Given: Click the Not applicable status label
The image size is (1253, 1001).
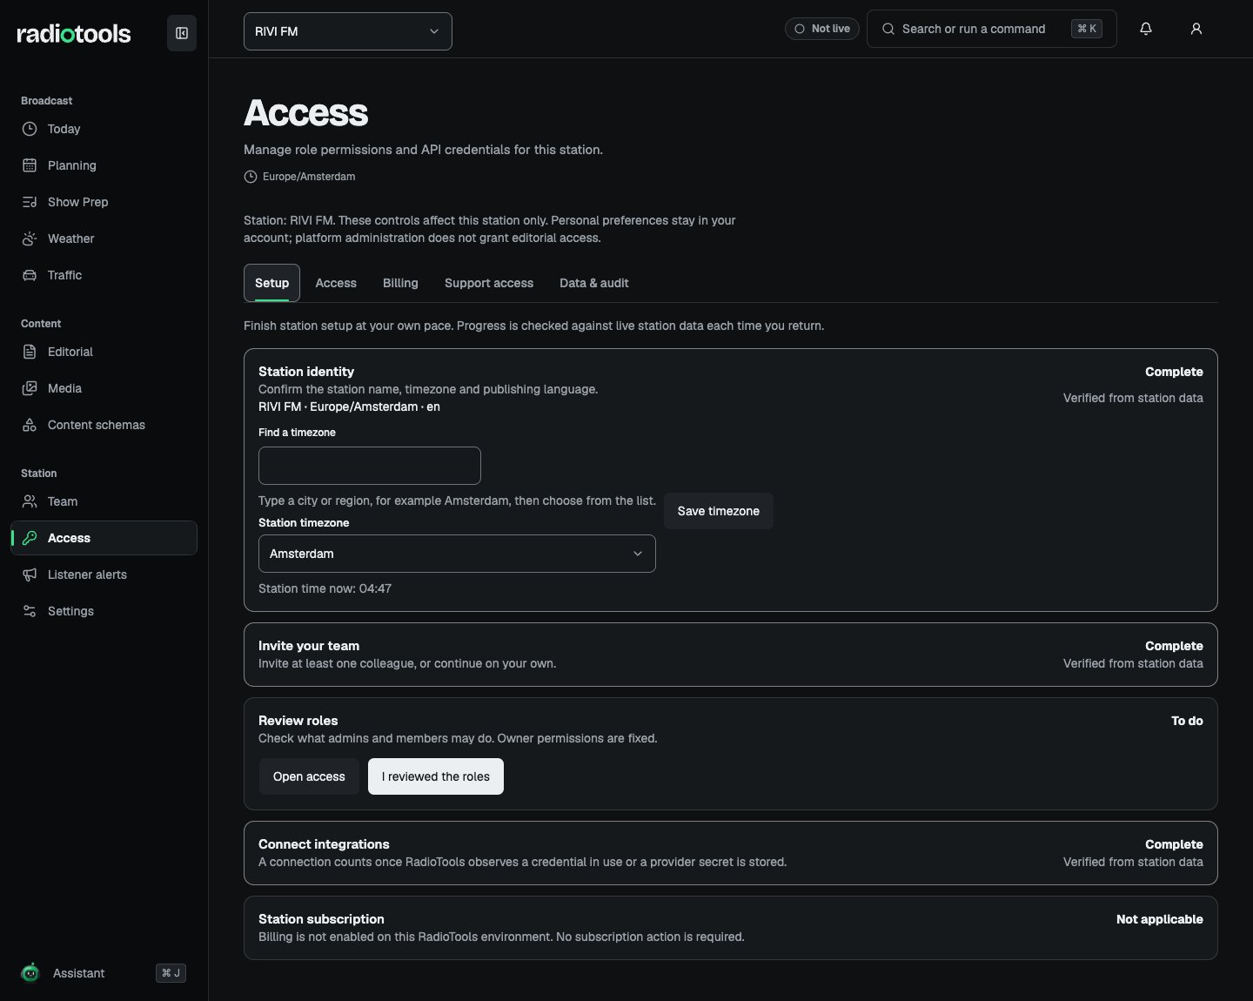Looking at the screenshot, I should [1160, 919].
